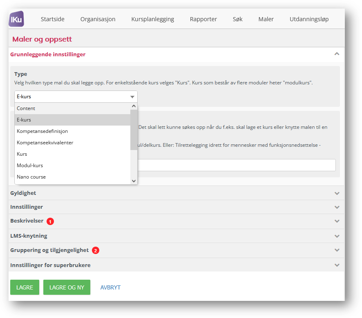Select Kurs from the type list

click(72, 154)
